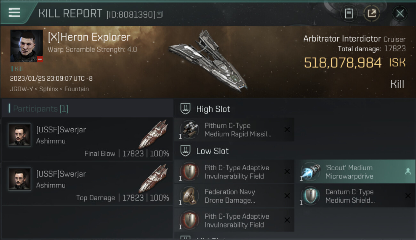Copy the kill report ID
This screenshot has width=416, height=240.
point(160,14)
